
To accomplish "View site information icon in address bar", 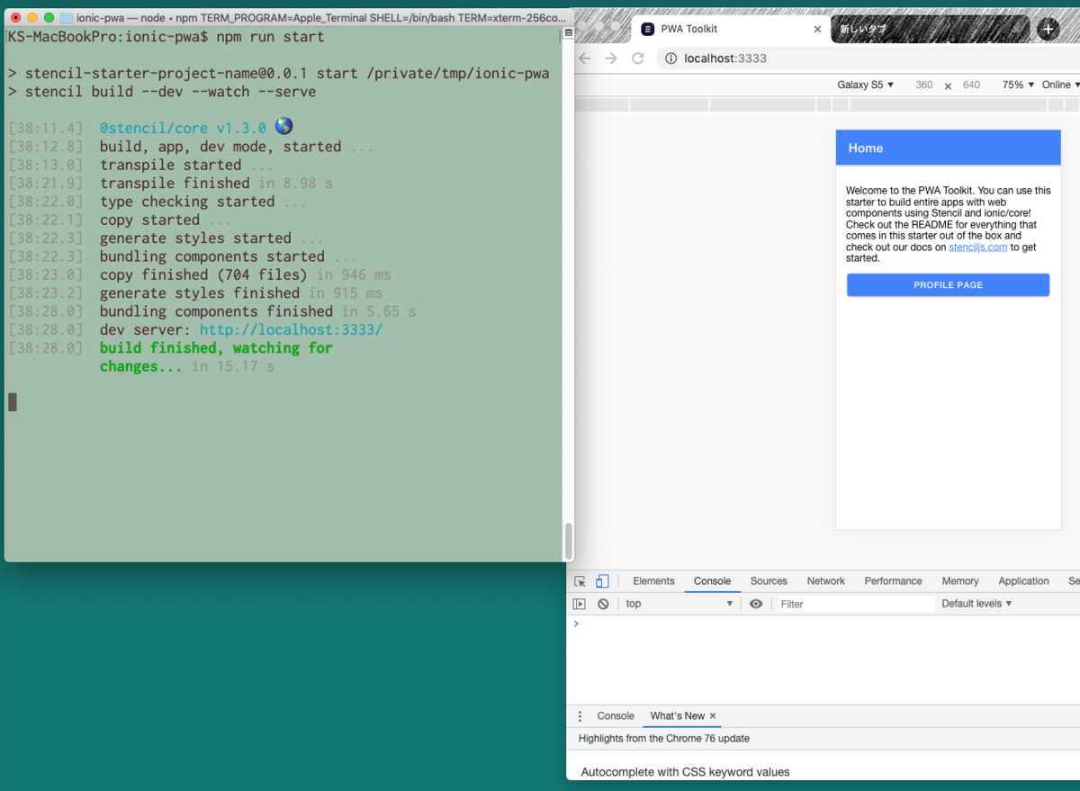I will 671,58.
